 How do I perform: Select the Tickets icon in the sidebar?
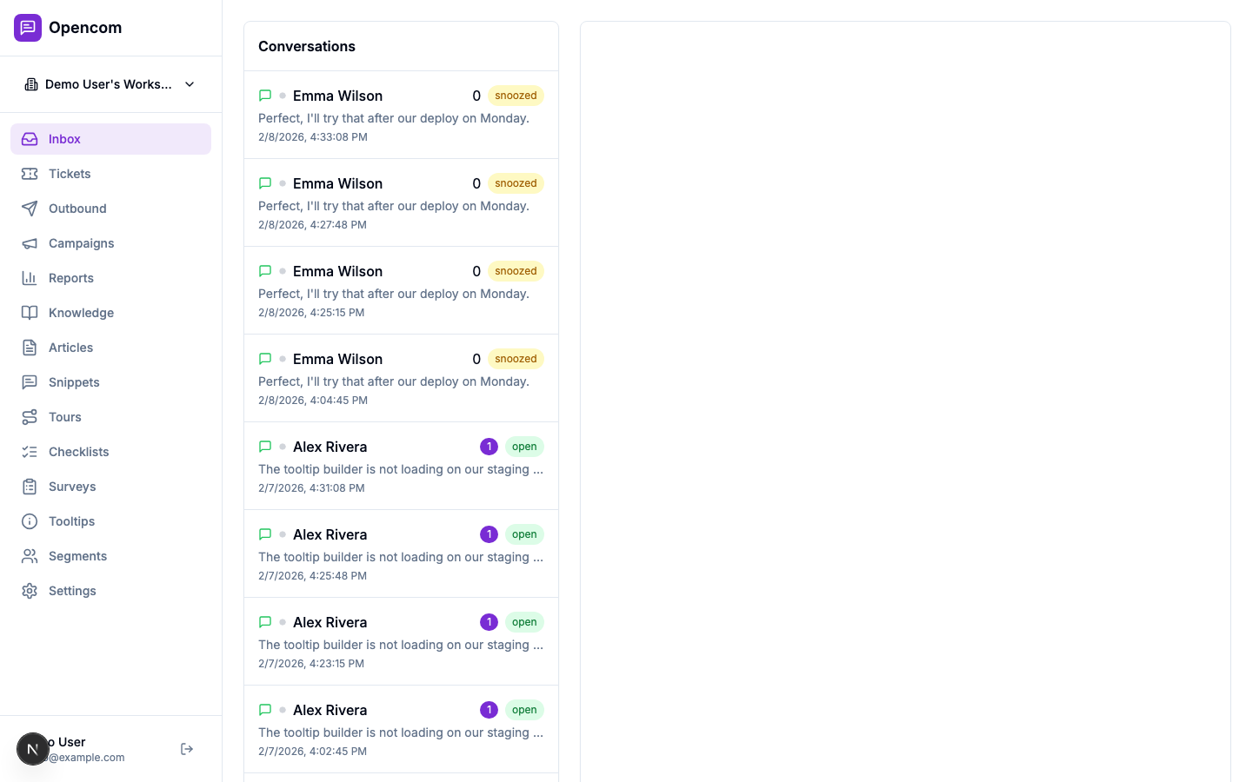point(29,174)
